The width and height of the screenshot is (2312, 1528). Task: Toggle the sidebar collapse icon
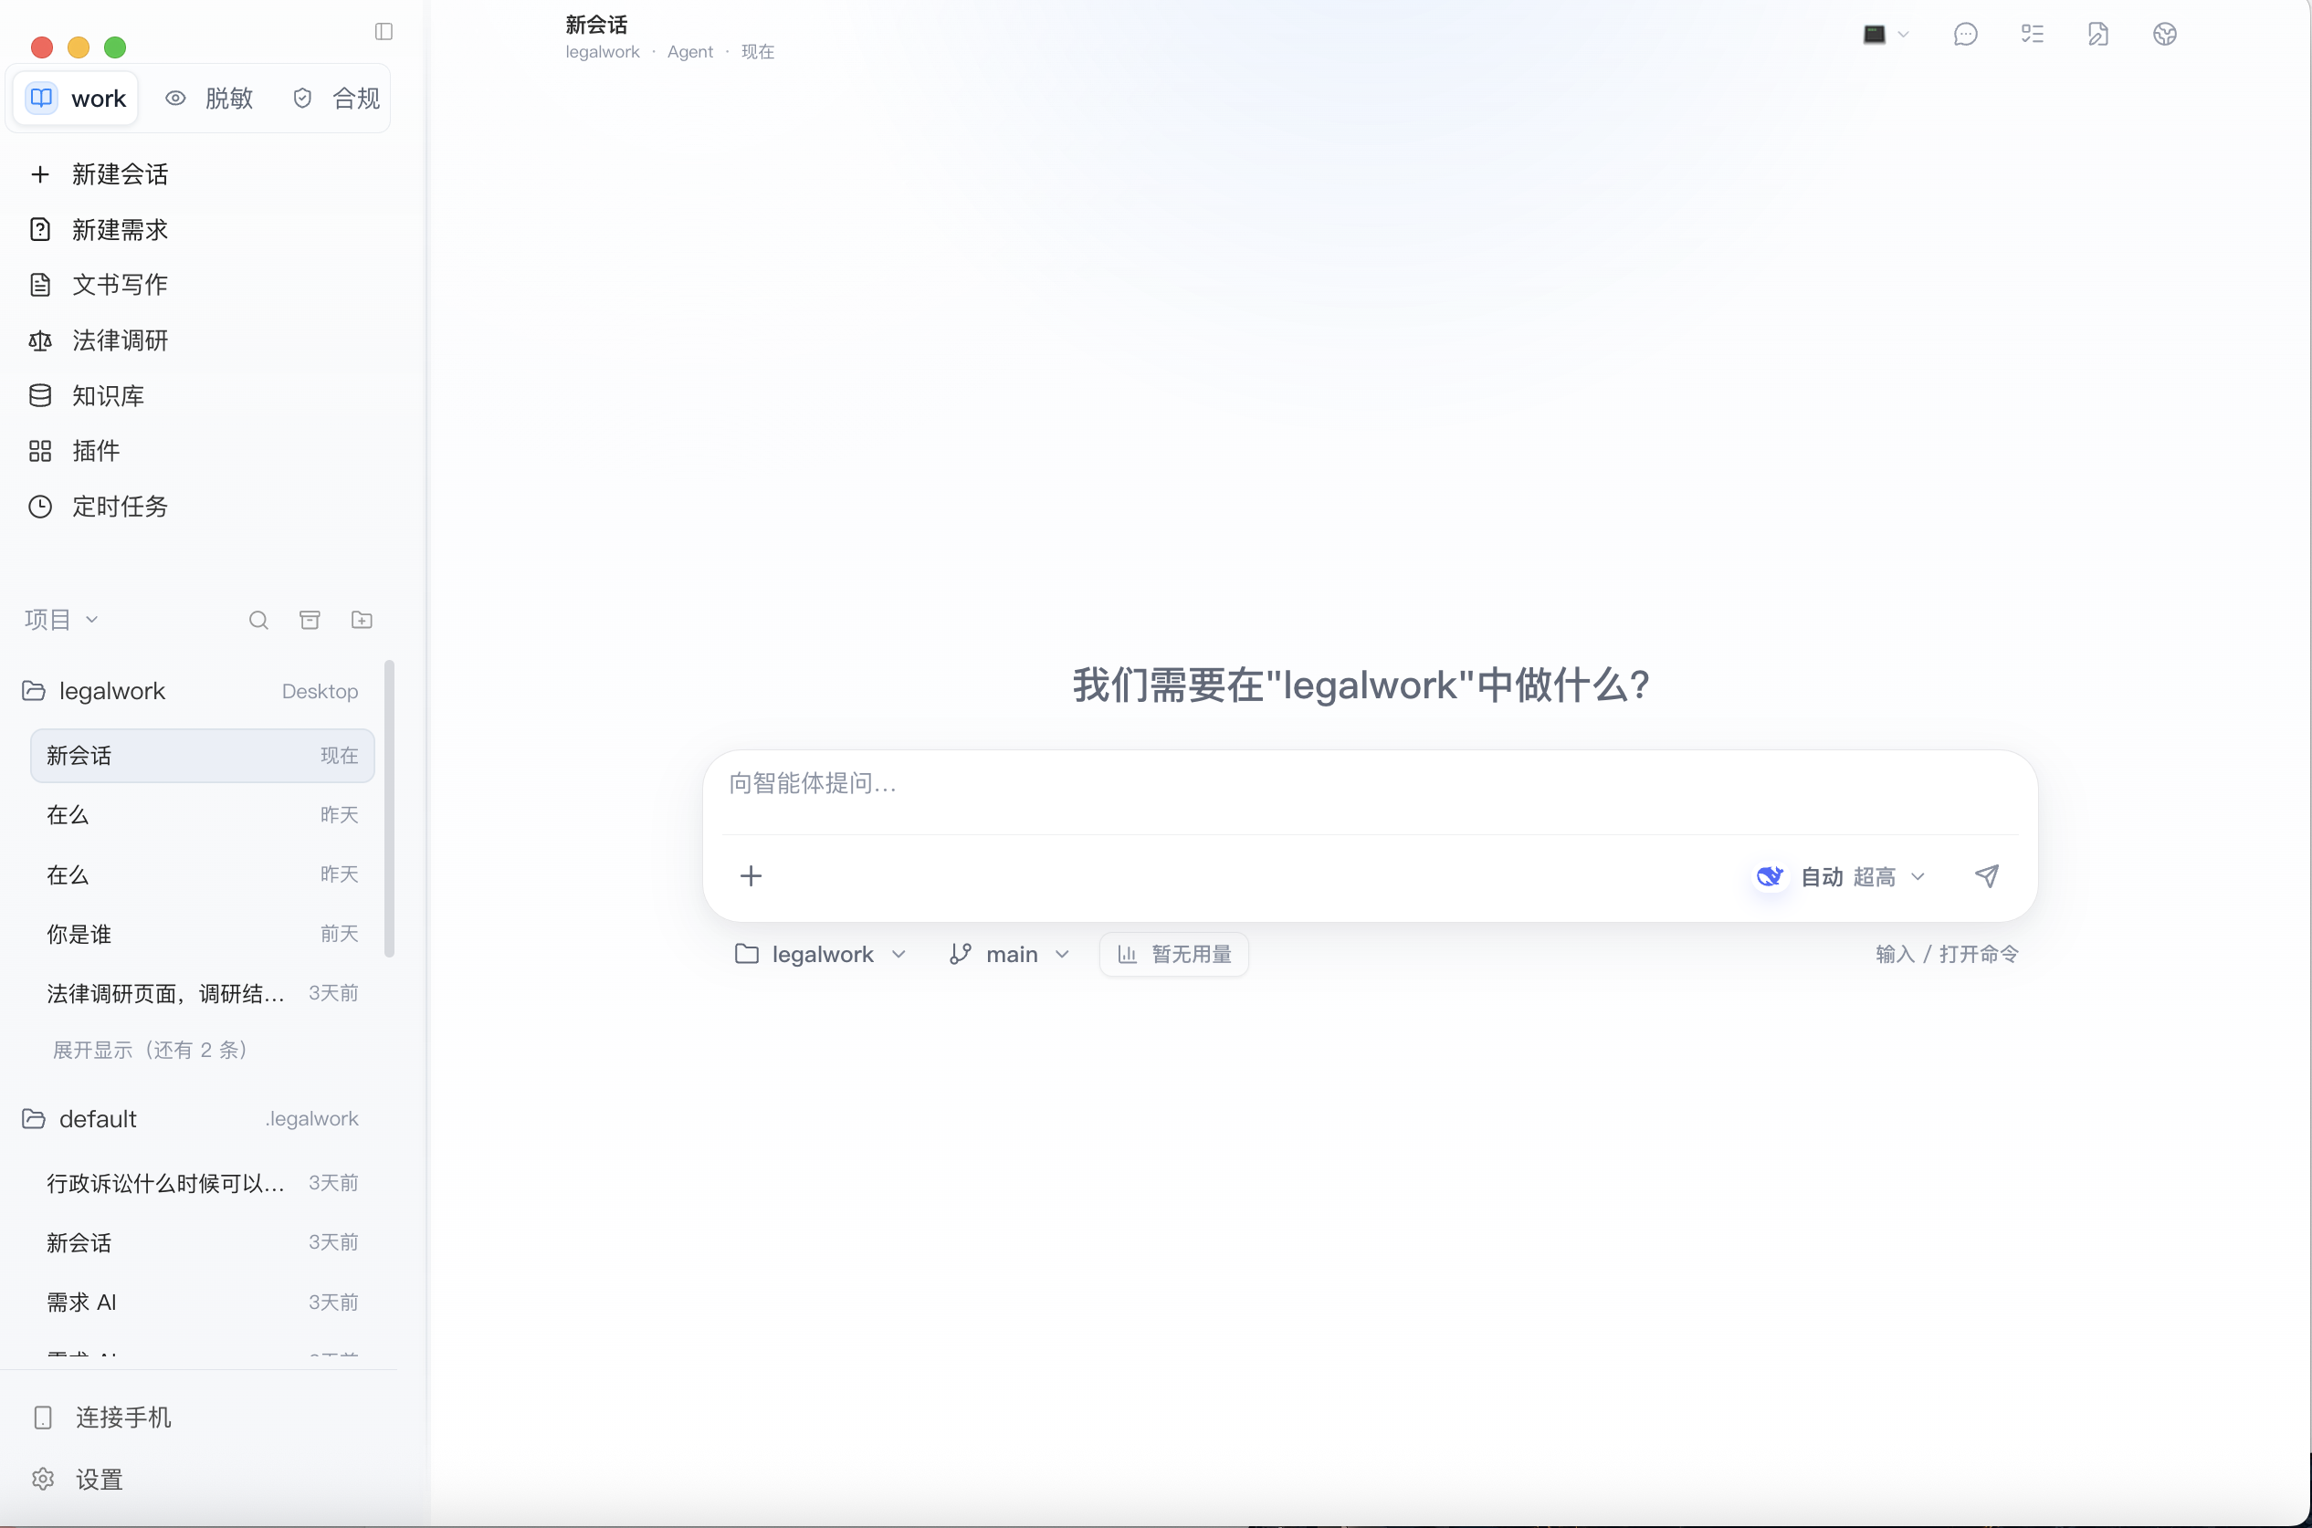[x=384, y=32]
